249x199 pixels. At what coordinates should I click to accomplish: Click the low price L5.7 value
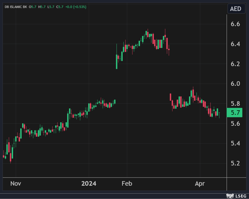coord(51,7)
